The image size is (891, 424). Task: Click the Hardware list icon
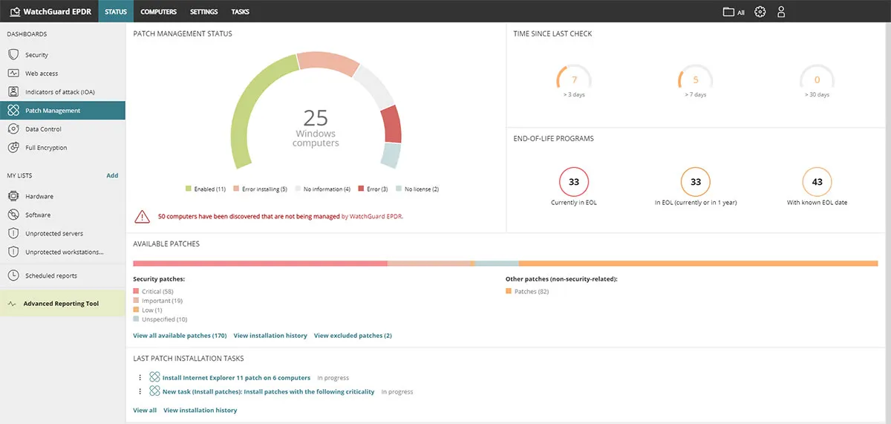point(13,197)
